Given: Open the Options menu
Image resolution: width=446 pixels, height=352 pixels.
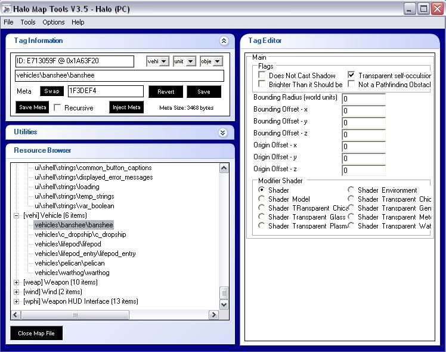Looking at the screenshot, I should (54, 22).
